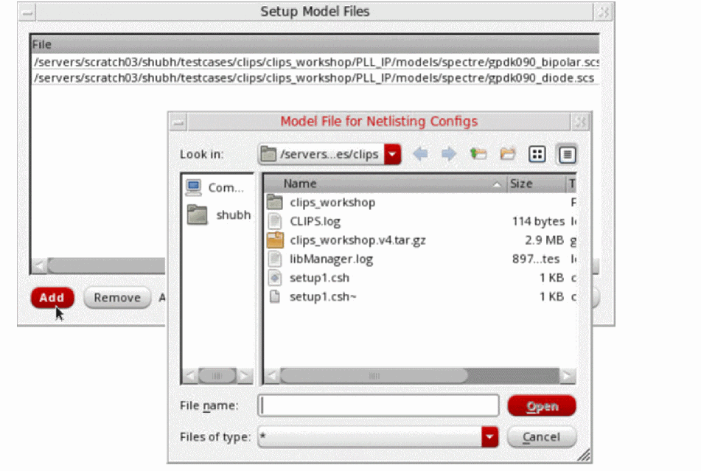Expand the Files of type dropdown

(490, 436)
